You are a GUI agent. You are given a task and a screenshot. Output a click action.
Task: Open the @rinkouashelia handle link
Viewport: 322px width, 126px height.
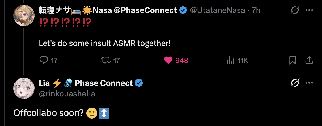(x=67, y=94)
